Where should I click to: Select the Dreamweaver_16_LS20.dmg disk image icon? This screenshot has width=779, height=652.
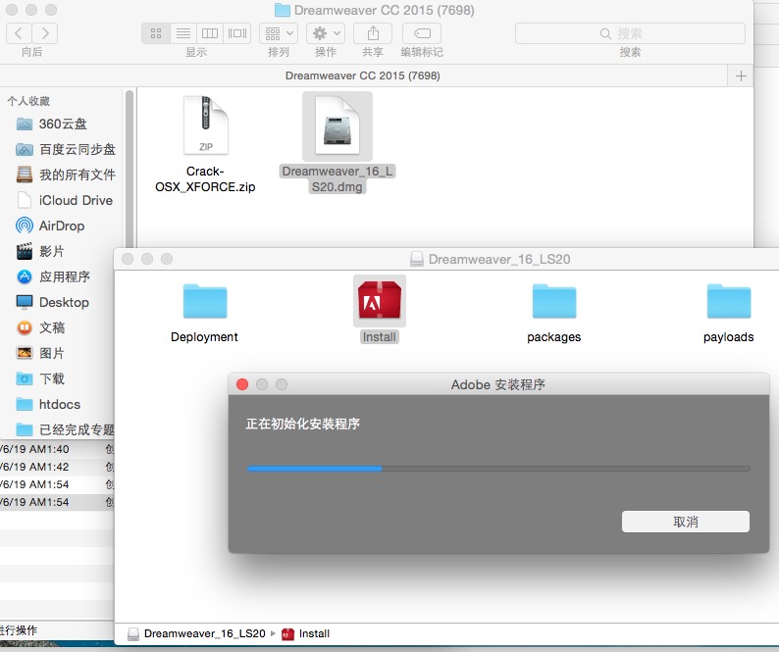[x=338, y=126]
